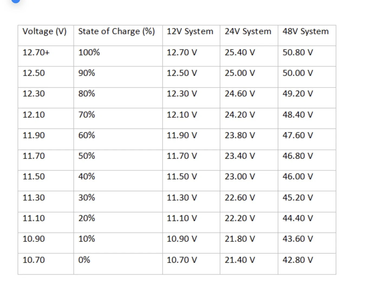
Task: Click the 100% state of charge cell
Action: [89, 52]
